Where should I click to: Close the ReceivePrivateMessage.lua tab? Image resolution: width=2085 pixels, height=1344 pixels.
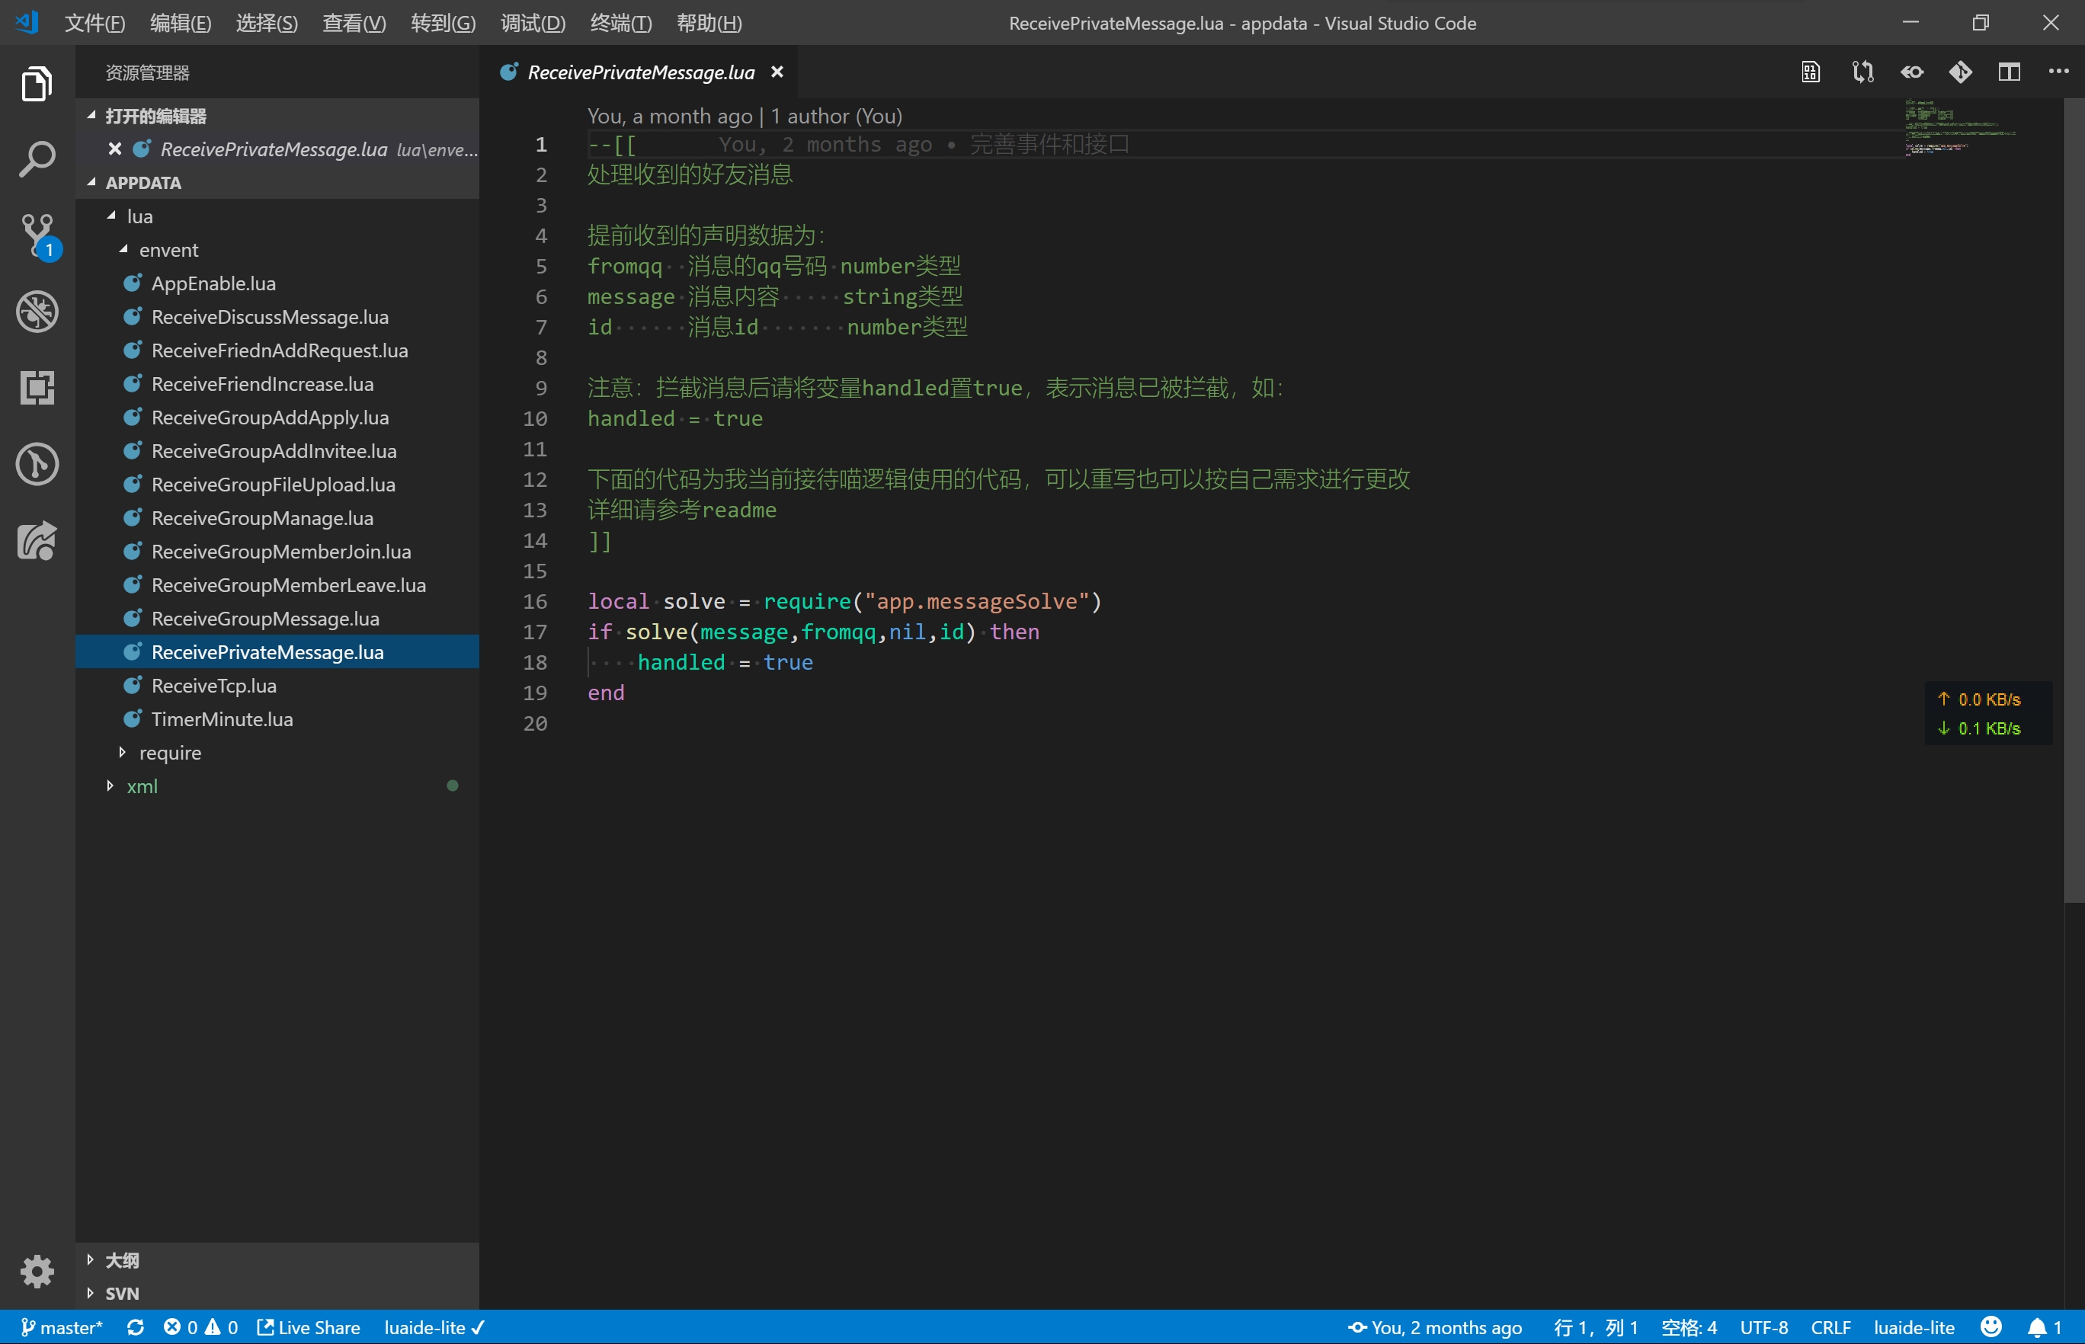tap(777, 72)
